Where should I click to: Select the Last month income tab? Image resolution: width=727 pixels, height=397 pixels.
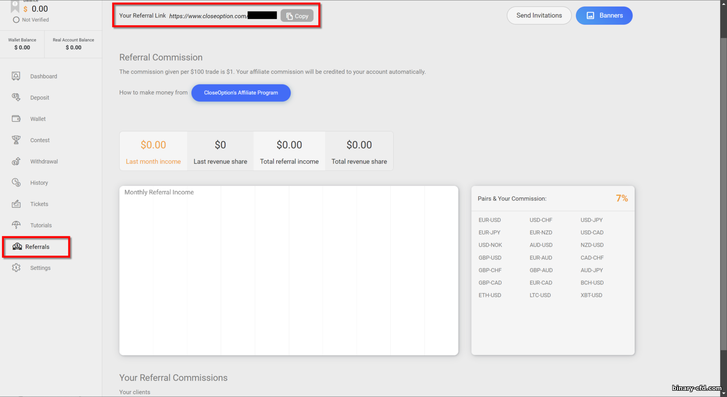[153, 151]
